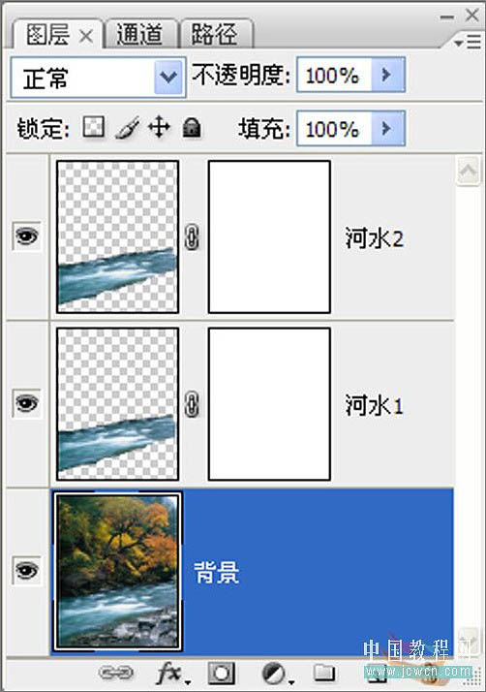Hide the 河水2 layer eye icon

tap(26, 236)
